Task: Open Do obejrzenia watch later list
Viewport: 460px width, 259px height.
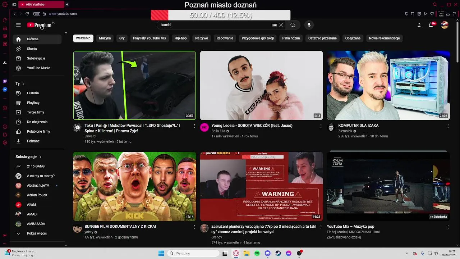Action: (37, 122)
